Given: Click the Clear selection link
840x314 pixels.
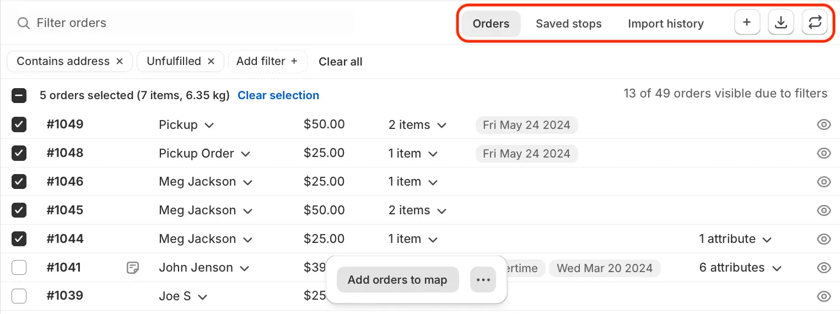Looking at the screenshot, I should coord(278,95).
